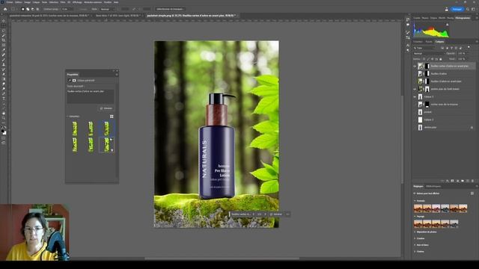Click the Variantes grid view icon
Image resolution: width=479 pixels, height=269 pixels.
pyautogui.click(x=112, y=117)
